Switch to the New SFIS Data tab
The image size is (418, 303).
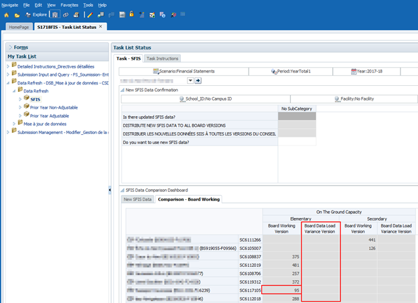(x=138, y=199)
